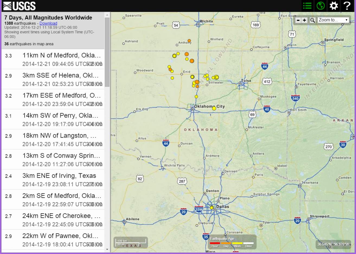Open the help question mark icon
Image resolution: width=356 pixels, height=254 pixels.
point(347,6)
